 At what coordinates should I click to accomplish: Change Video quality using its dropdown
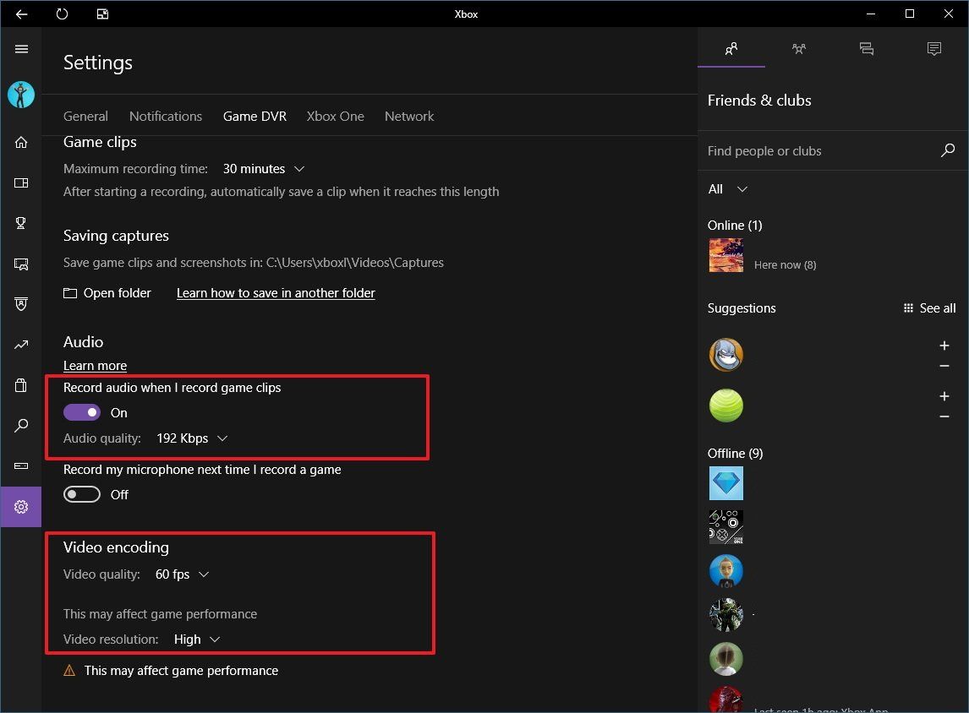point(182,574)
